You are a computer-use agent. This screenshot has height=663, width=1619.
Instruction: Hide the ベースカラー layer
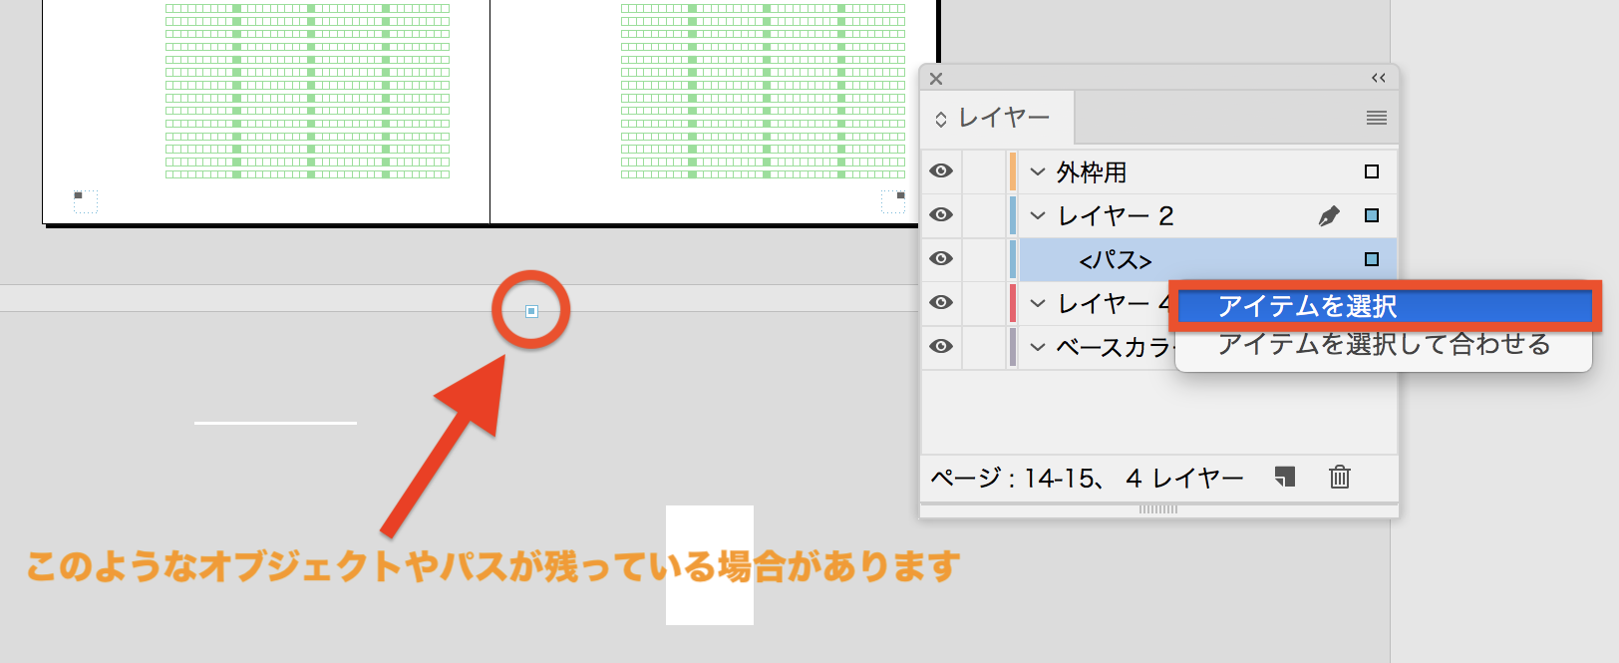[x=941, y=347]
